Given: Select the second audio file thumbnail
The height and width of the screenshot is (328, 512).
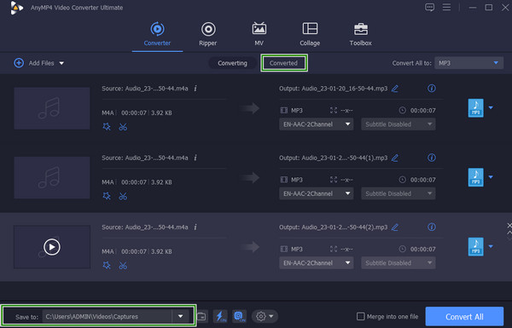Looking at the screenshot, I should 52,178.
